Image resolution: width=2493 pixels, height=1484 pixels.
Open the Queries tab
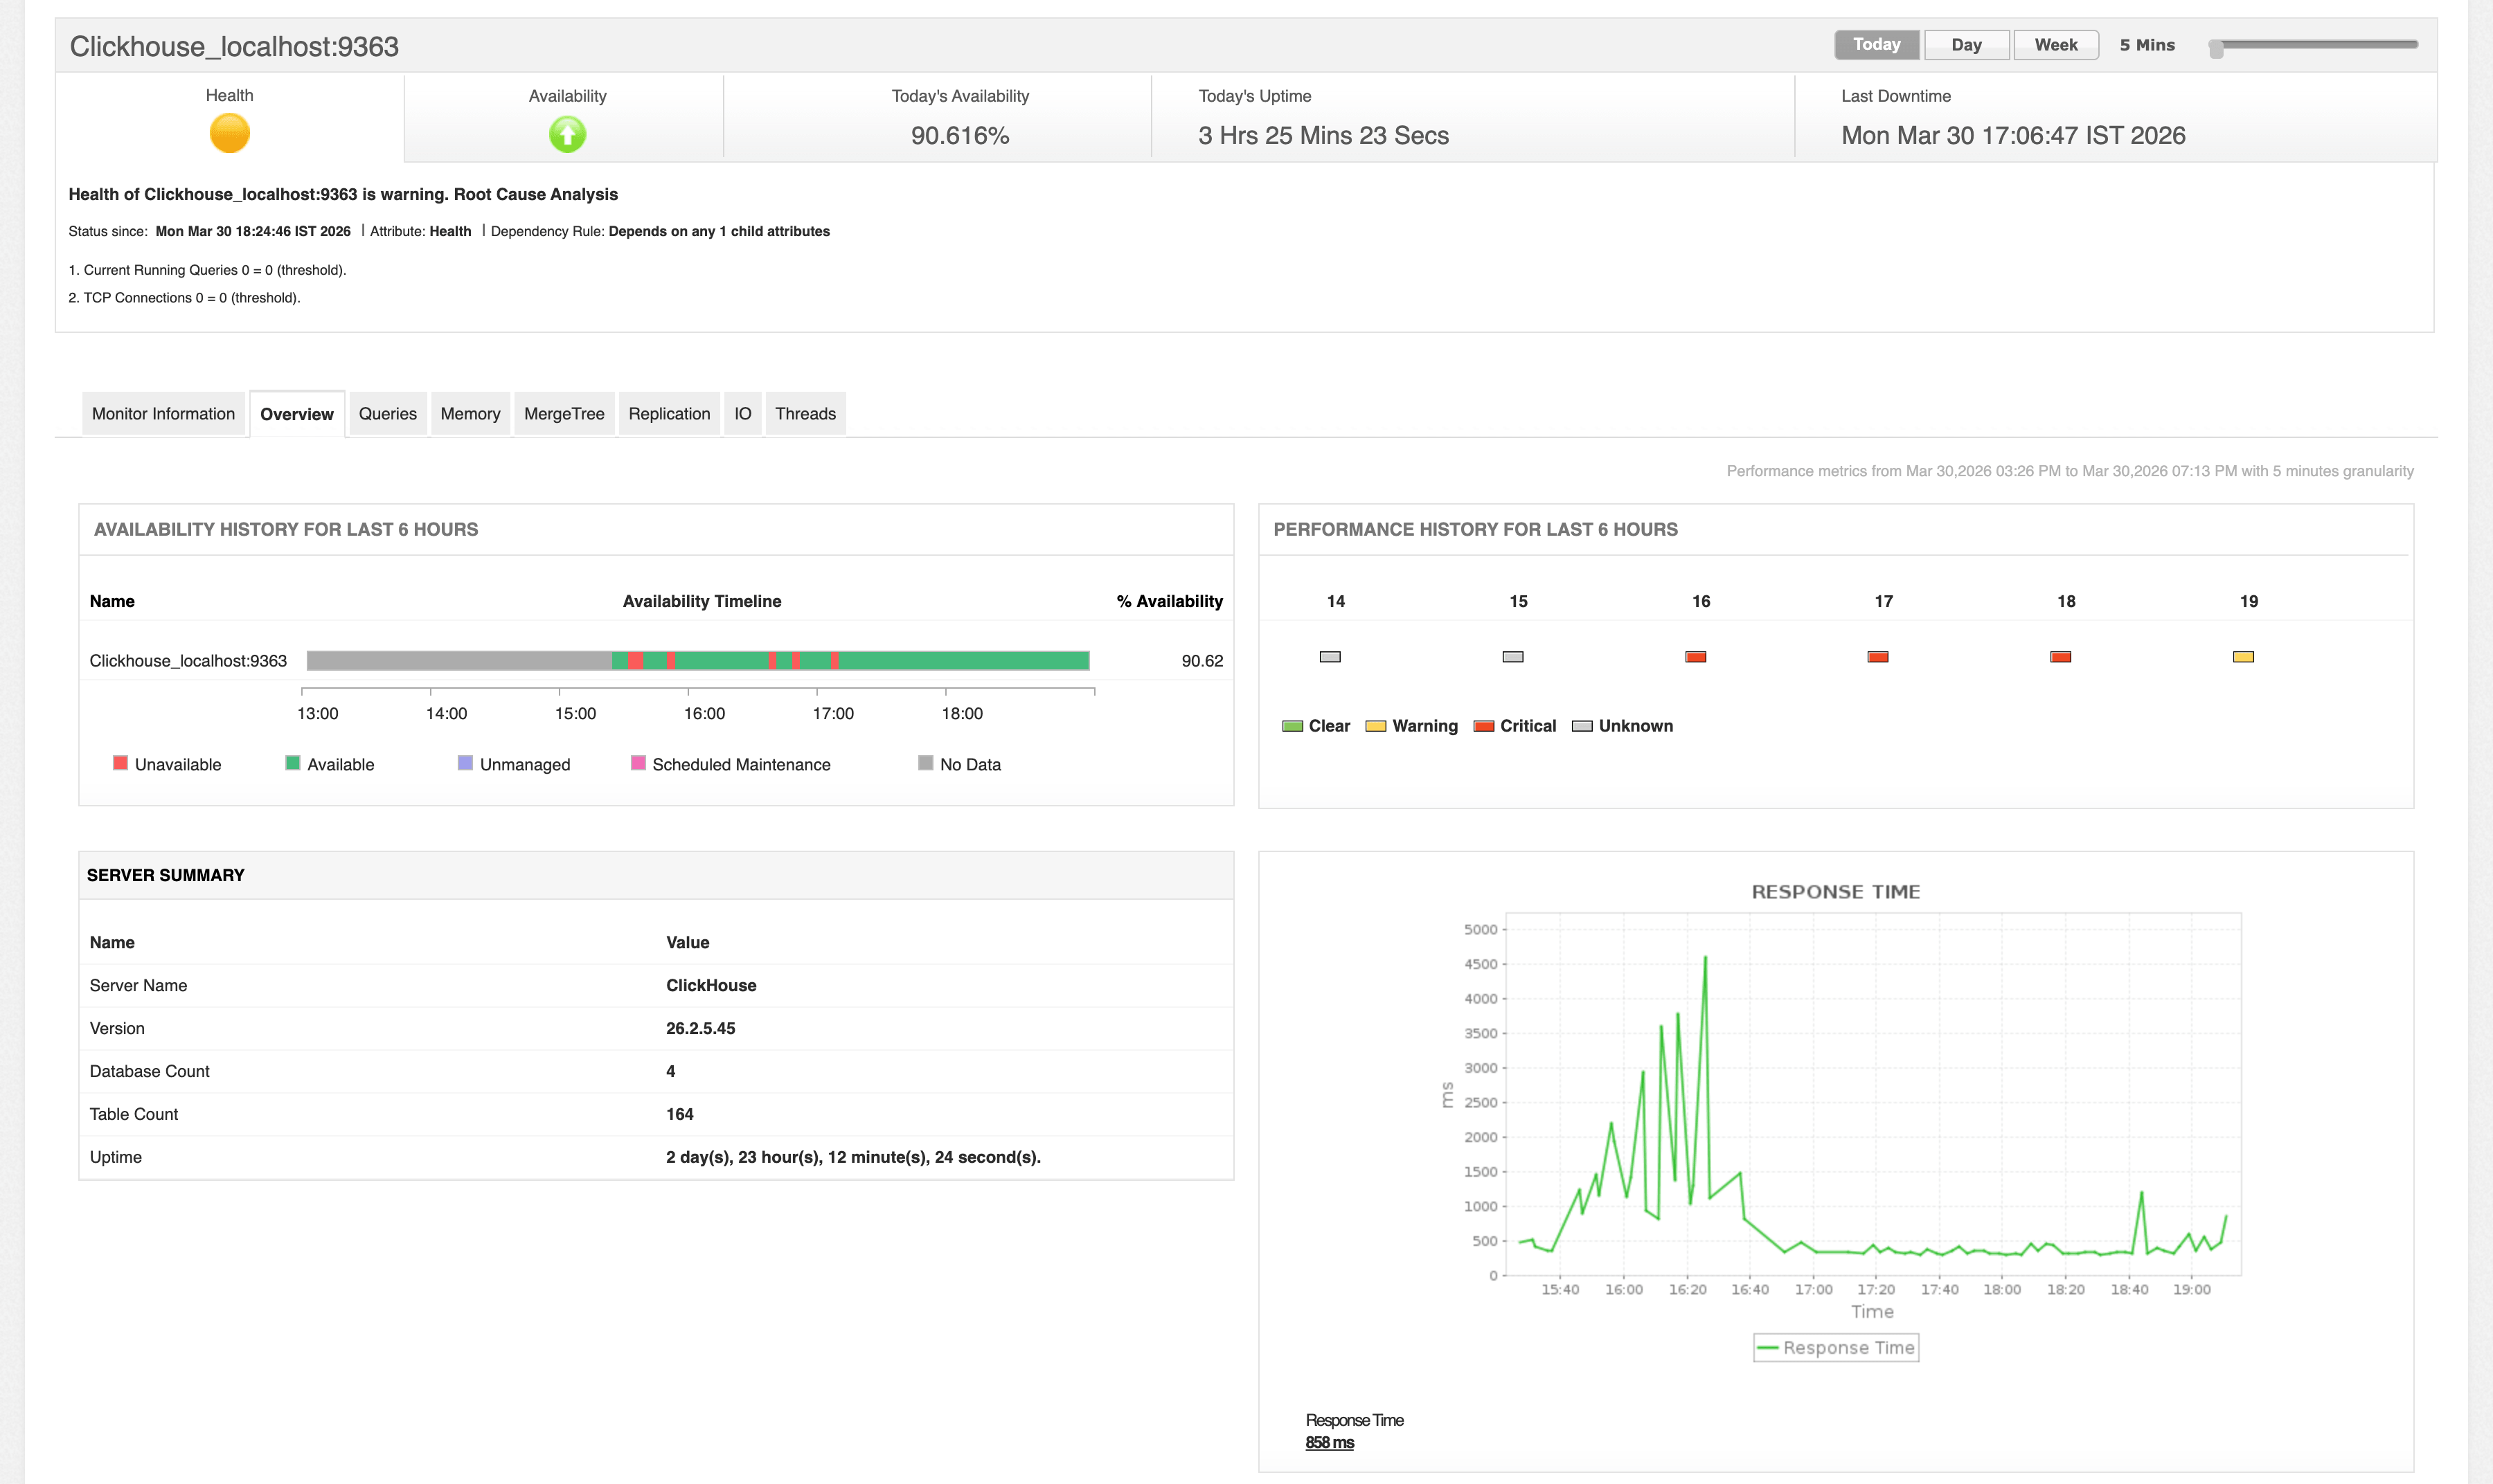[388, 414]
